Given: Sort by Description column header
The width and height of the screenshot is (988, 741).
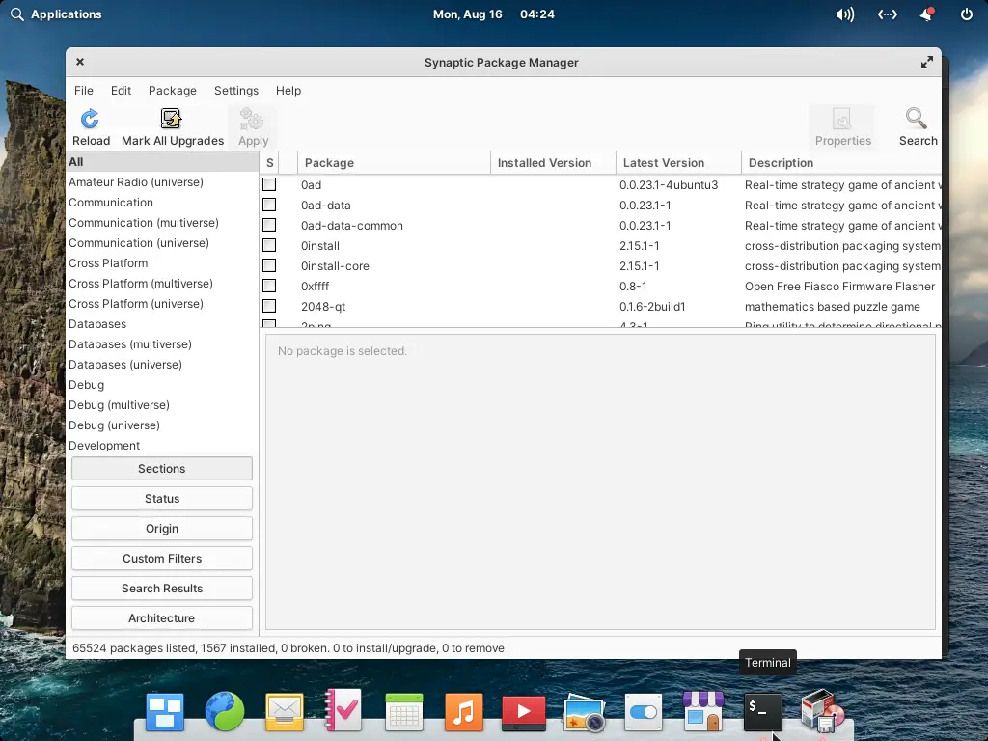Looking at the screenshot, I should tap(841, 162).
